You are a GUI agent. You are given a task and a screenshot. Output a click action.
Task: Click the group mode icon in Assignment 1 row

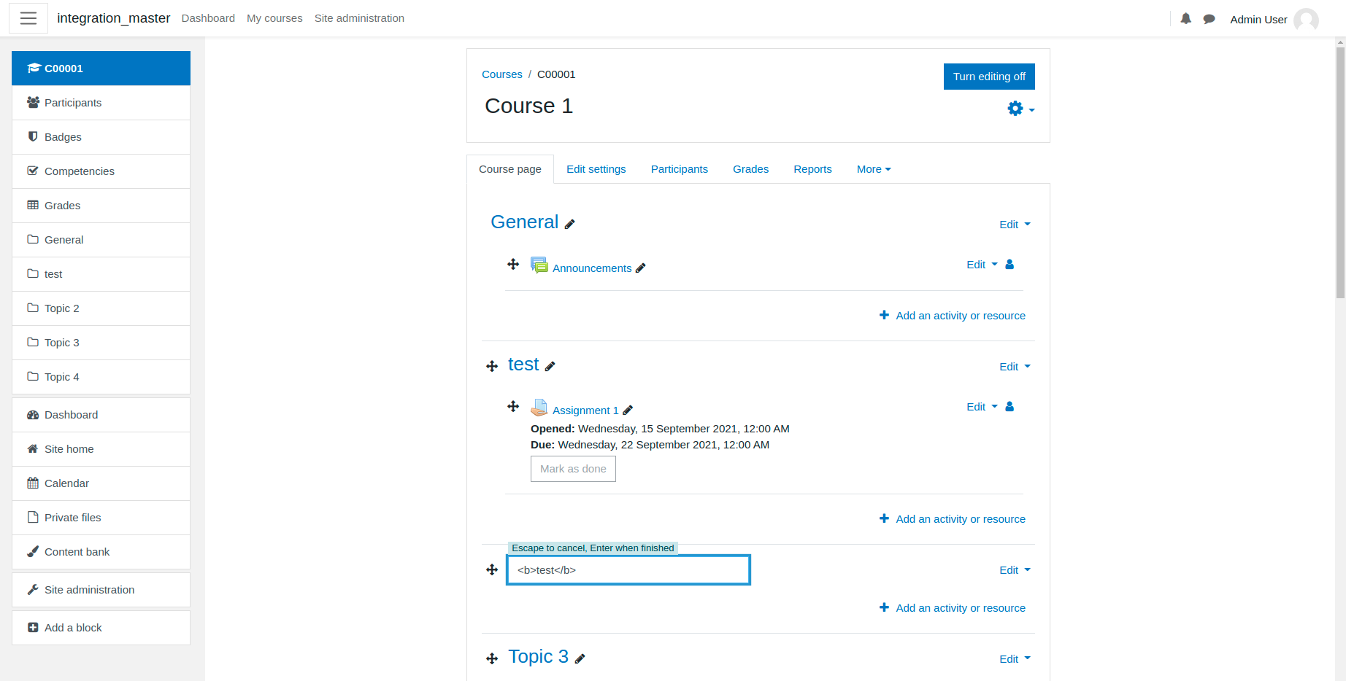point(1009,407)
